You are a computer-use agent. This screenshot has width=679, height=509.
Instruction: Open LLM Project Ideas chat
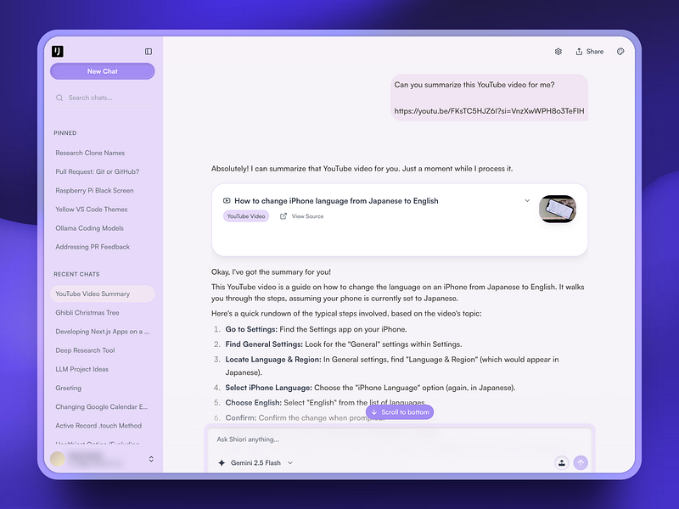81,369
